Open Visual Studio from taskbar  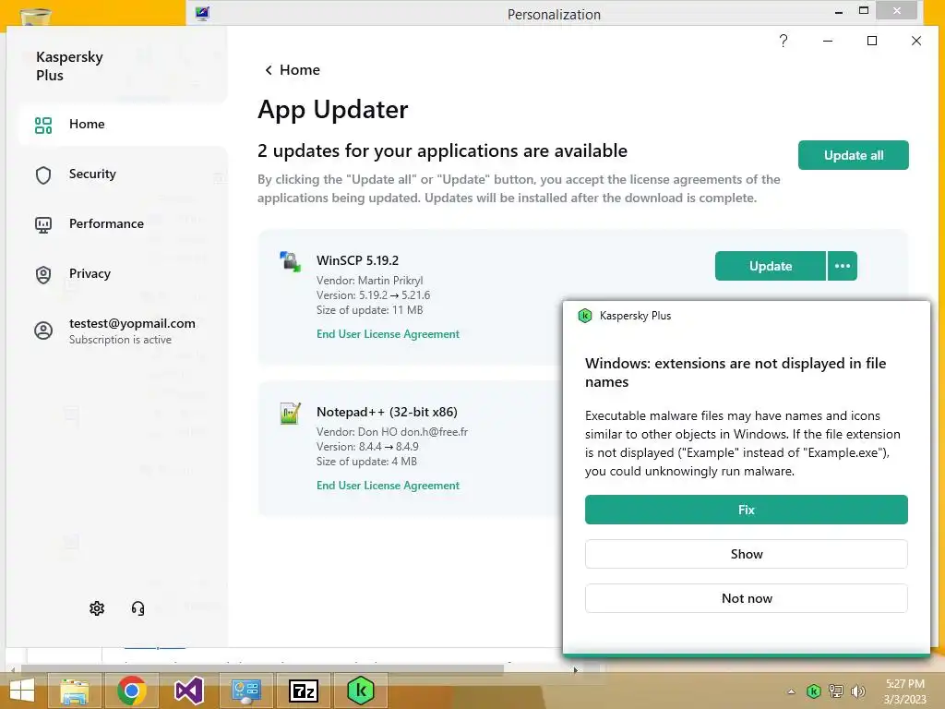[x=189, y=691]
